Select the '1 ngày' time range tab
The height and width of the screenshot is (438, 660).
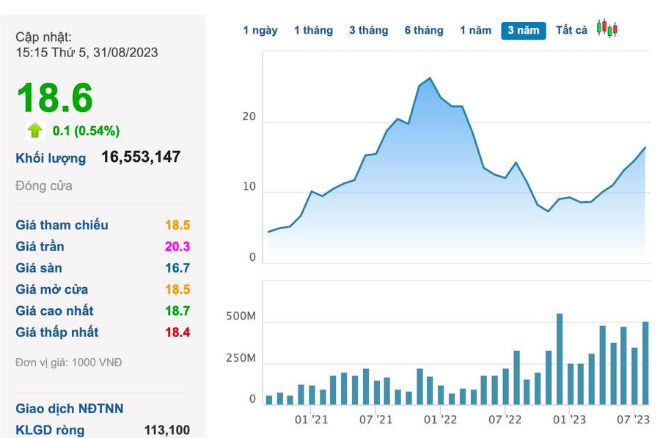pyautogui.click(x=260, y=30)
